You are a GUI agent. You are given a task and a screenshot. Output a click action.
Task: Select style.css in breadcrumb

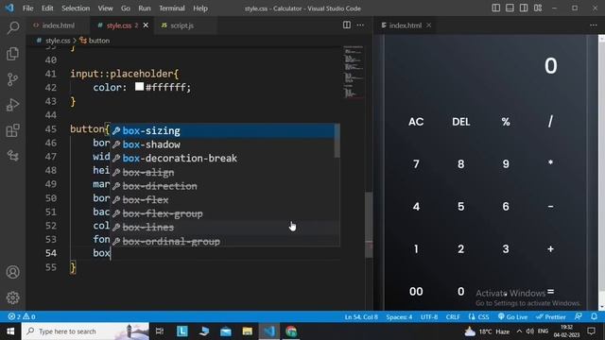pyautogui.click(x=58, y=41)
